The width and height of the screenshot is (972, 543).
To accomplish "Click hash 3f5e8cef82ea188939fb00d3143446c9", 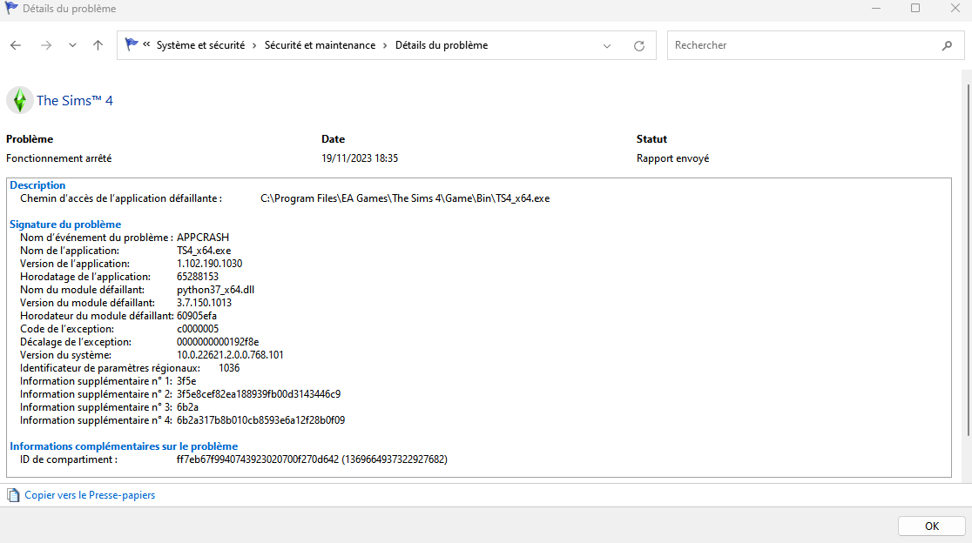I will (259, 394).
